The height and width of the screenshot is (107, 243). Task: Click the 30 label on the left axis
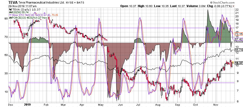click(6, 73)
